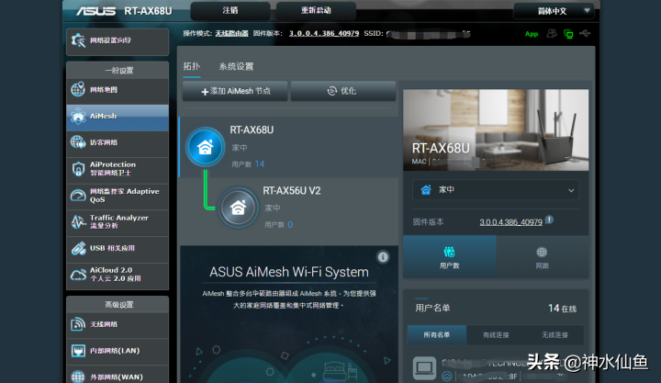Click the firmware update notice icon
Image resolution: width=661 pixels, height=383 pixels.
[x=549, y=220]
